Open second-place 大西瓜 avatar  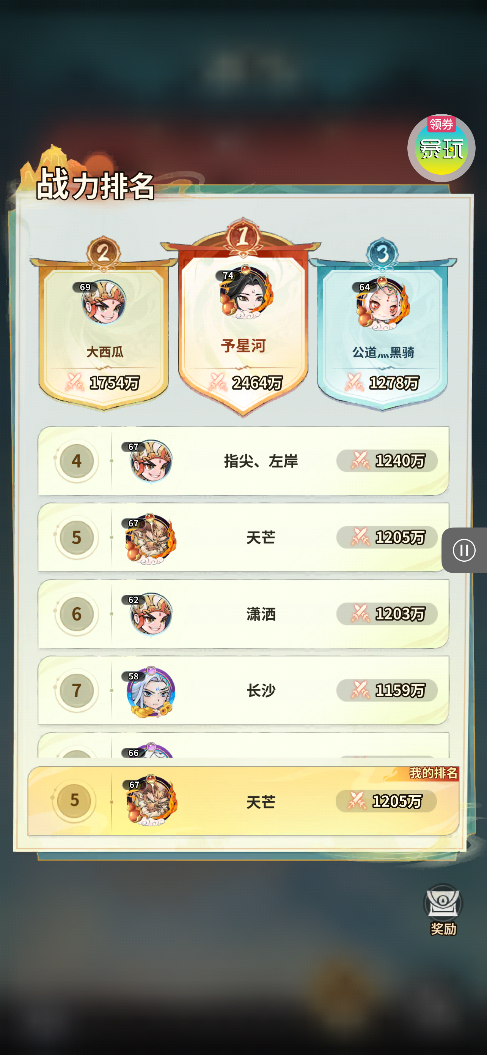[x=104, y=302]
